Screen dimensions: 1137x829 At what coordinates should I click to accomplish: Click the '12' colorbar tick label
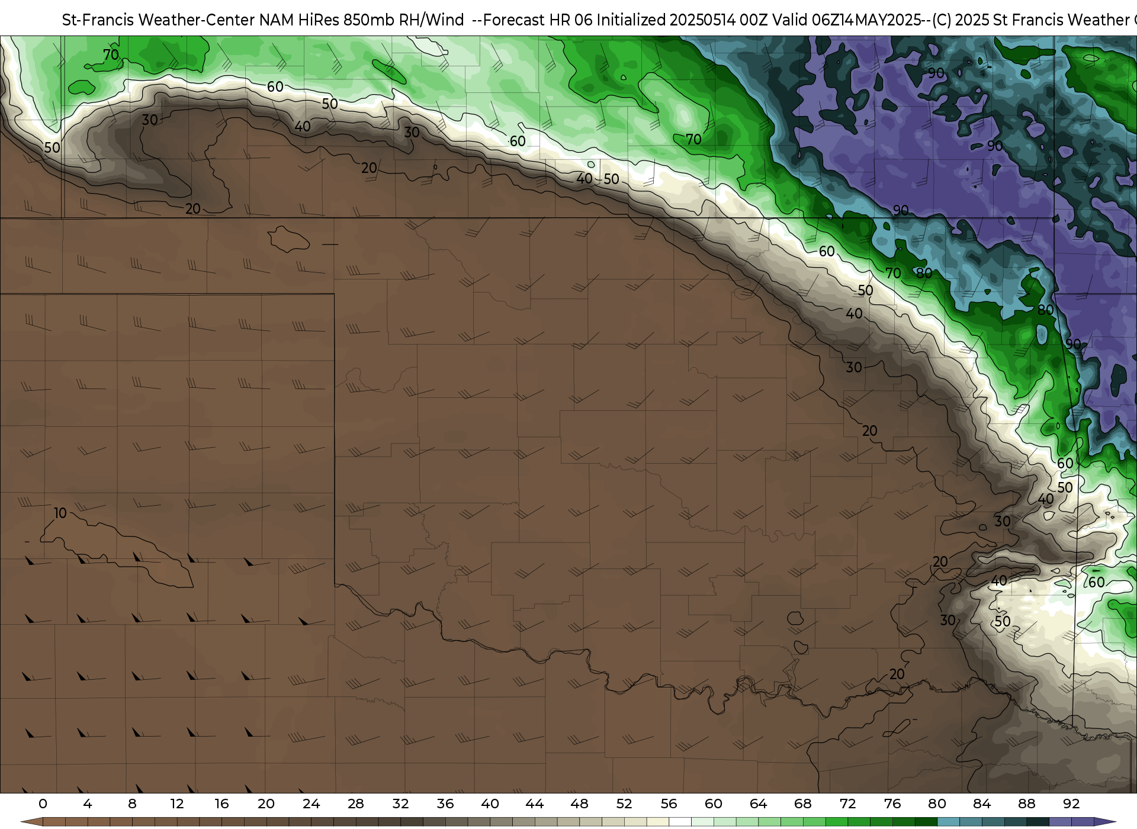click(x=177, y=804)
